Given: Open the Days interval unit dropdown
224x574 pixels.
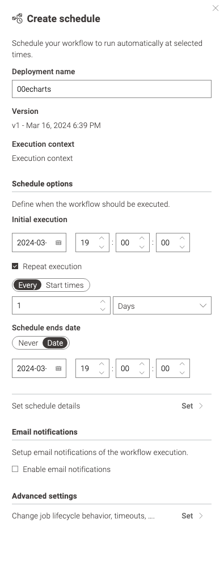Looking at the screenshot, I should [162, 305].
